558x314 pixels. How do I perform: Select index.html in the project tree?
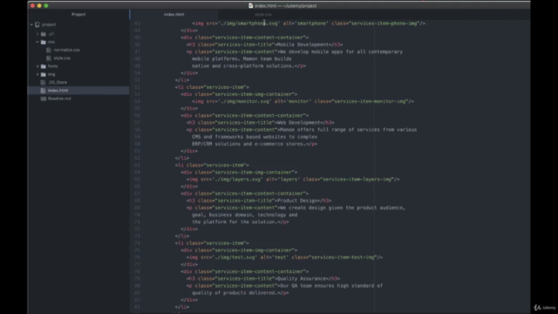pyautogui.click(x=58, y=91)
